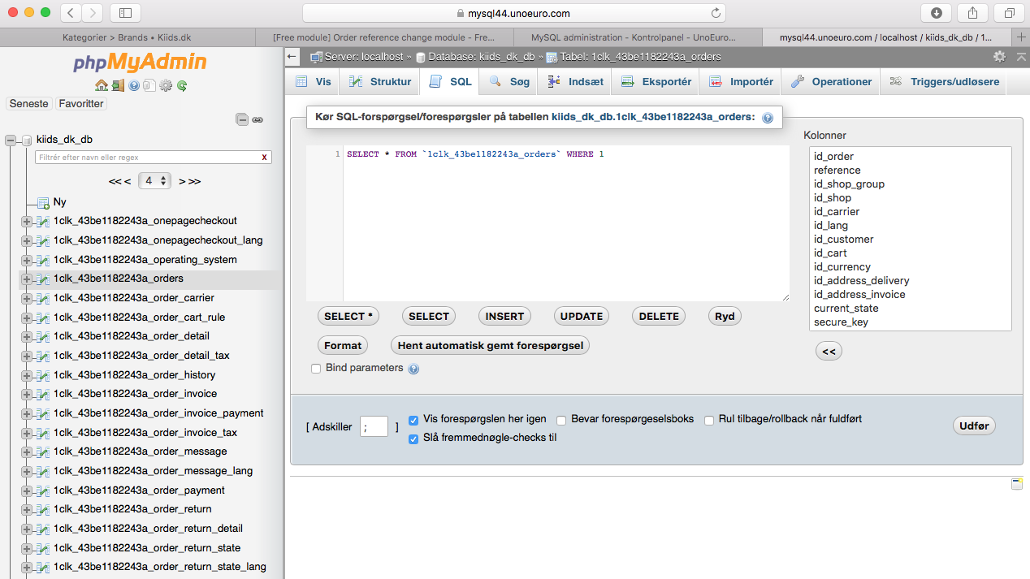Open the page number 4 dropdown
Viewport: 1030px width, 579px height.
coord(154,181)
